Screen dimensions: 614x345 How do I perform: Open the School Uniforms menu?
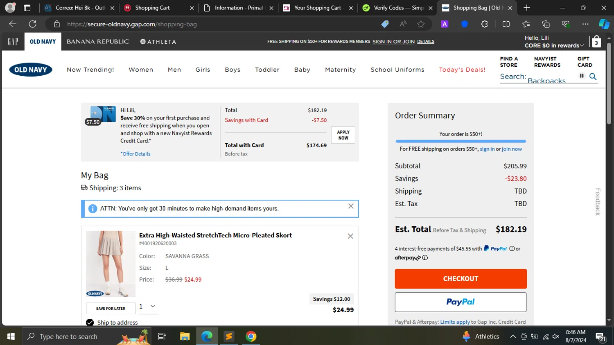(x=397, y=70)
